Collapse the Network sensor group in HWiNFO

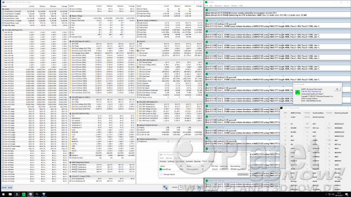click(x=138, y=125)
